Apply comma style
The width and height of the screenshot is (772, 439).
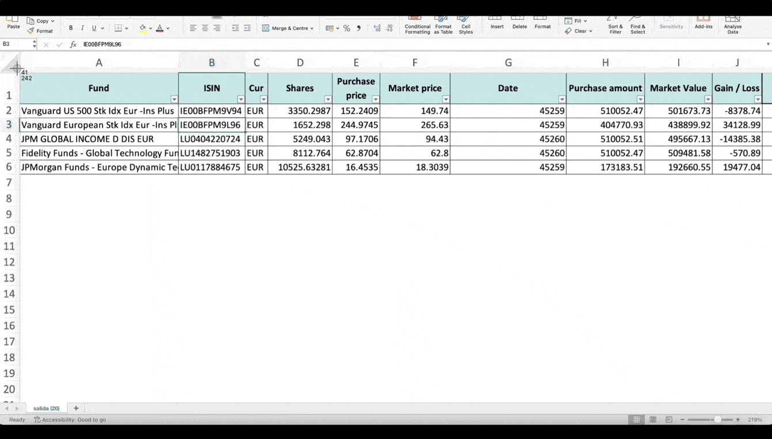coord(359,28)
